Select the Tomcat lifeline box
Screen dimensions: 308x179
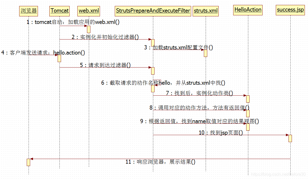[x=59, y=11]
